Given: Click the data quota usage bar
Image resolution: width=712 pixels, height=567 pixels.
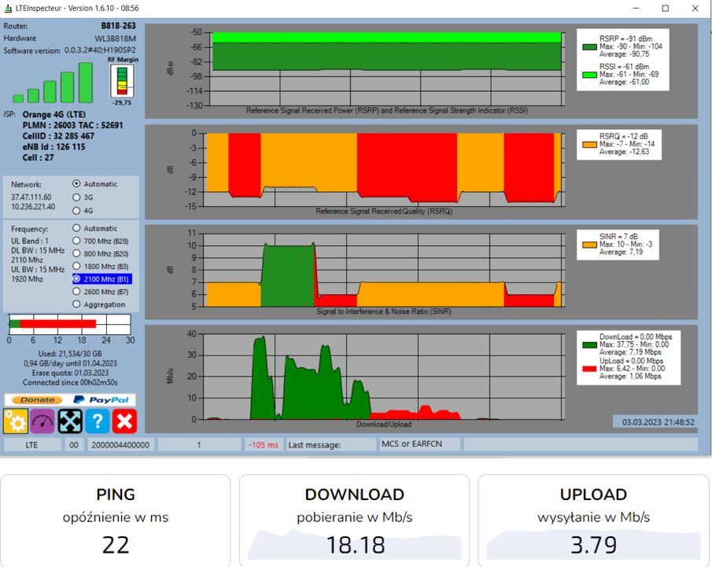Looking at the screenshot, I should click(69, 324).
